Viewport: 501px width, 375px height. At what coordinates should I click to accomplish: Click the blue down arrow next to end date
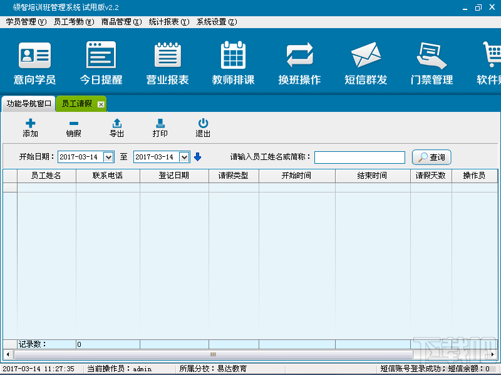pos(198,157)
